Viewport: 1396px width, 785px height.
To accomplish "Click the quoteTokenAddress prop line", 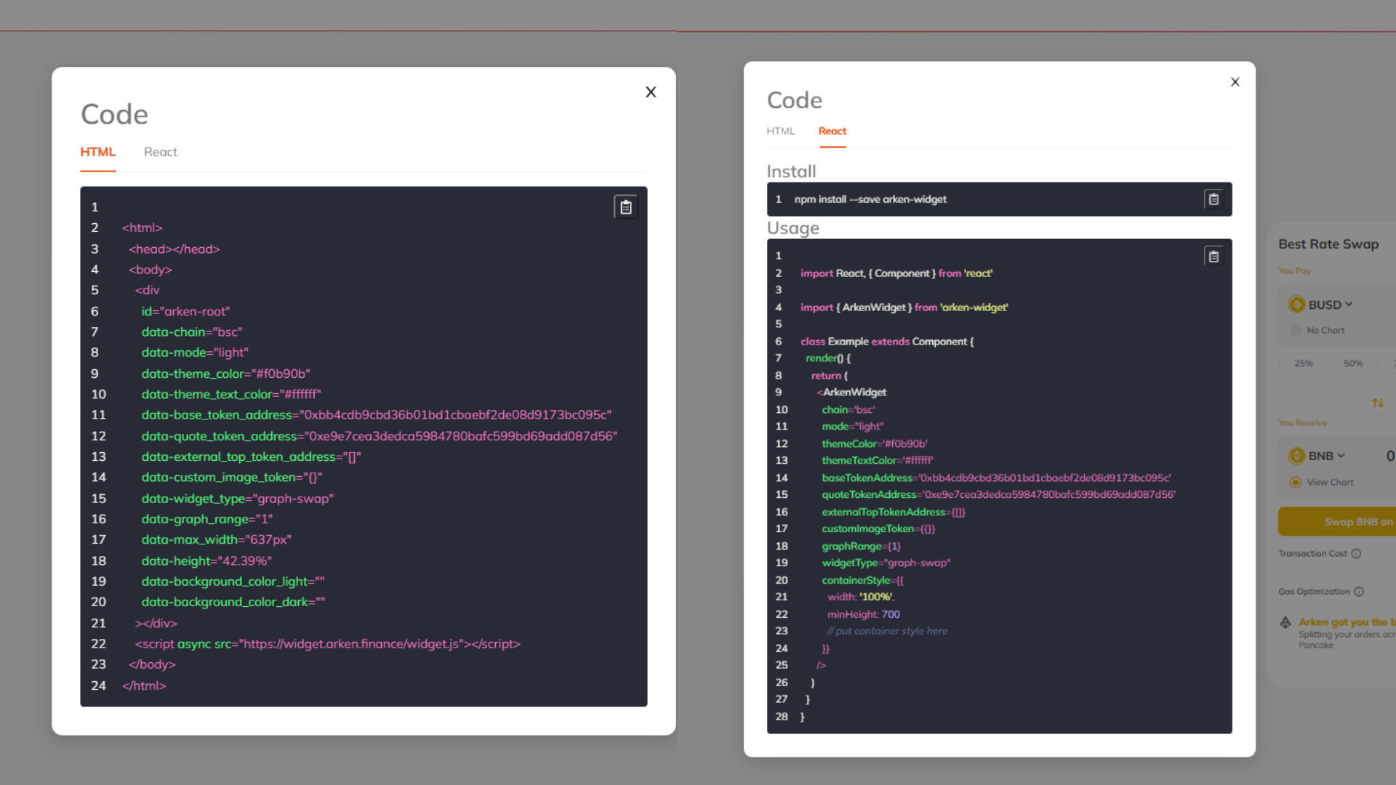I will coord(998,494).
